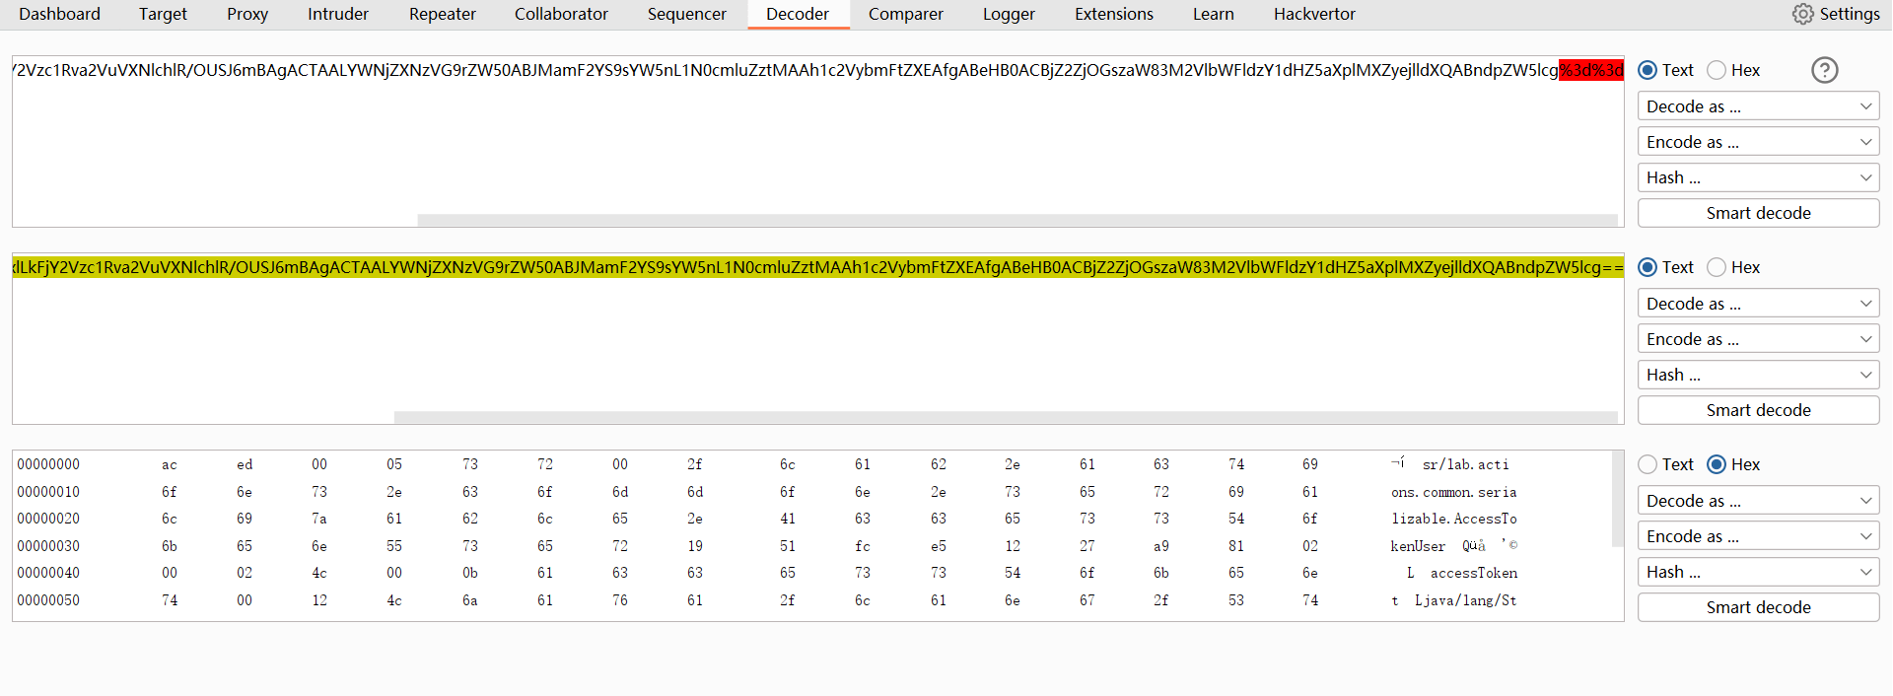Select hex row offset 00000040
Image resolution: width=1893 pixels, height=696 pixels.
point(48,573)
